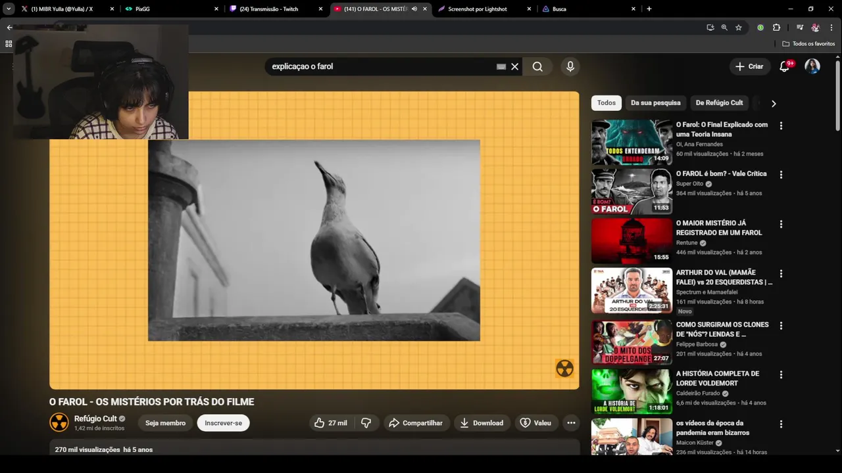Screen dimensions: 842x473
Task: Open a new browser tab
Action: tap(649, 9)
